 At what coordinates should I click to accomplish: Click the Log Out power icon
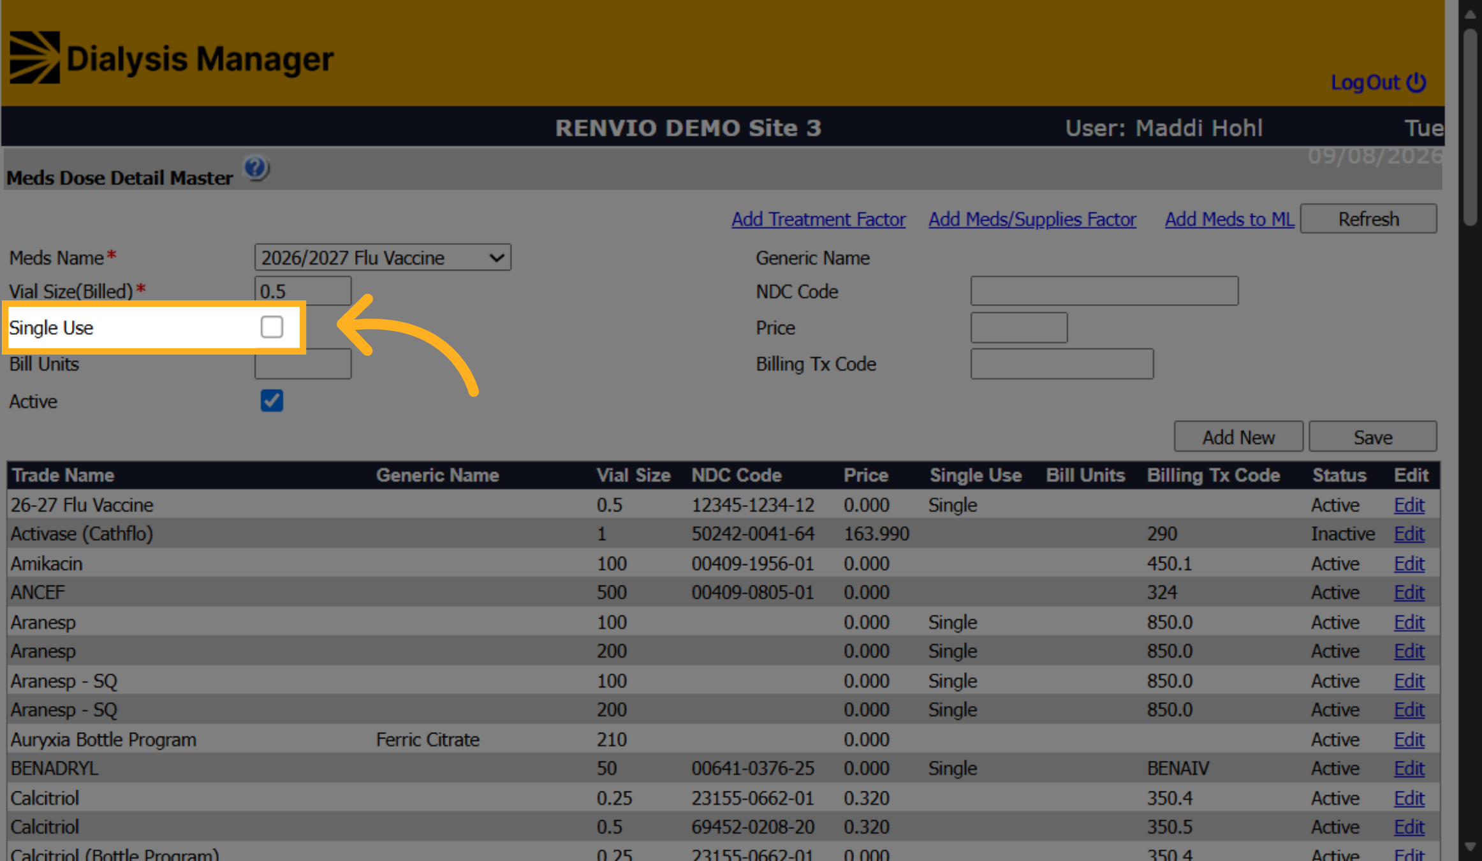[x=1416, y=82]
